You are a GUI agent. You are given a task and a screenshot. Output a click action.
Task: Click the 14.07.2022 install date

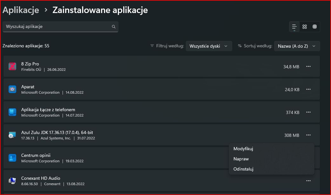click(75, 115)
